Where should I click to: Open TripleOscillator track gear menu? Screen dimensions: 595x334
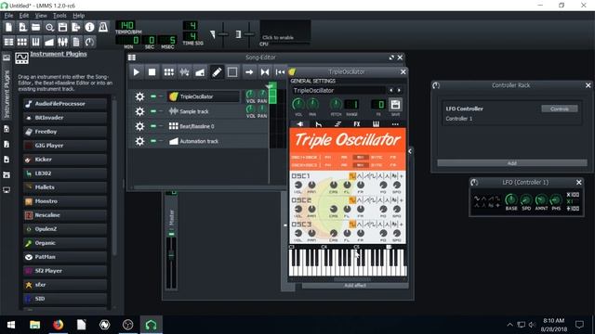pyautogui.click(x=139, y=96)
